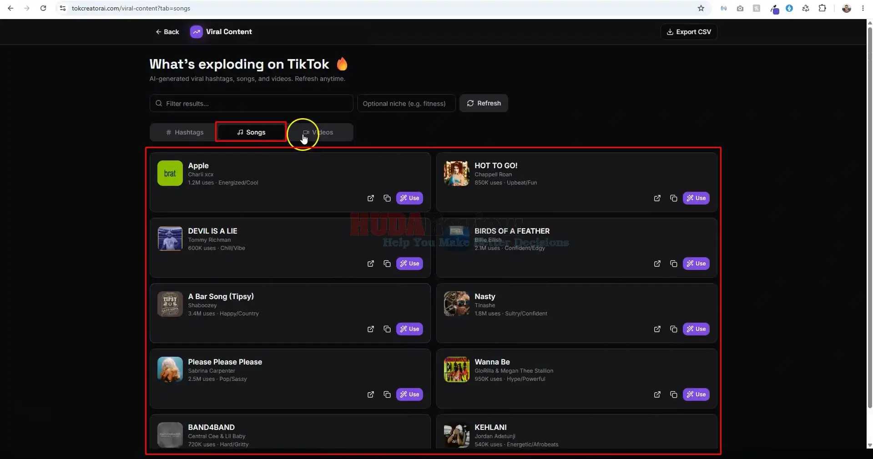Click the address bar URL
873x459 pixels.
tap(131, 8)
